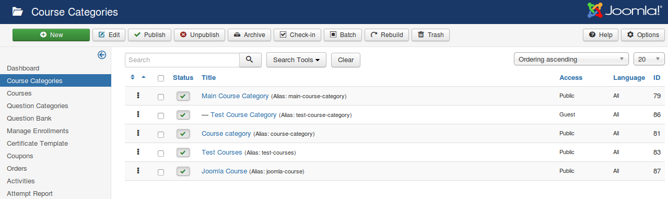Image resolution: width=668 pixels, height=199 pixels.
Task: Click the Guest access cell
Action: coord(567,115)
